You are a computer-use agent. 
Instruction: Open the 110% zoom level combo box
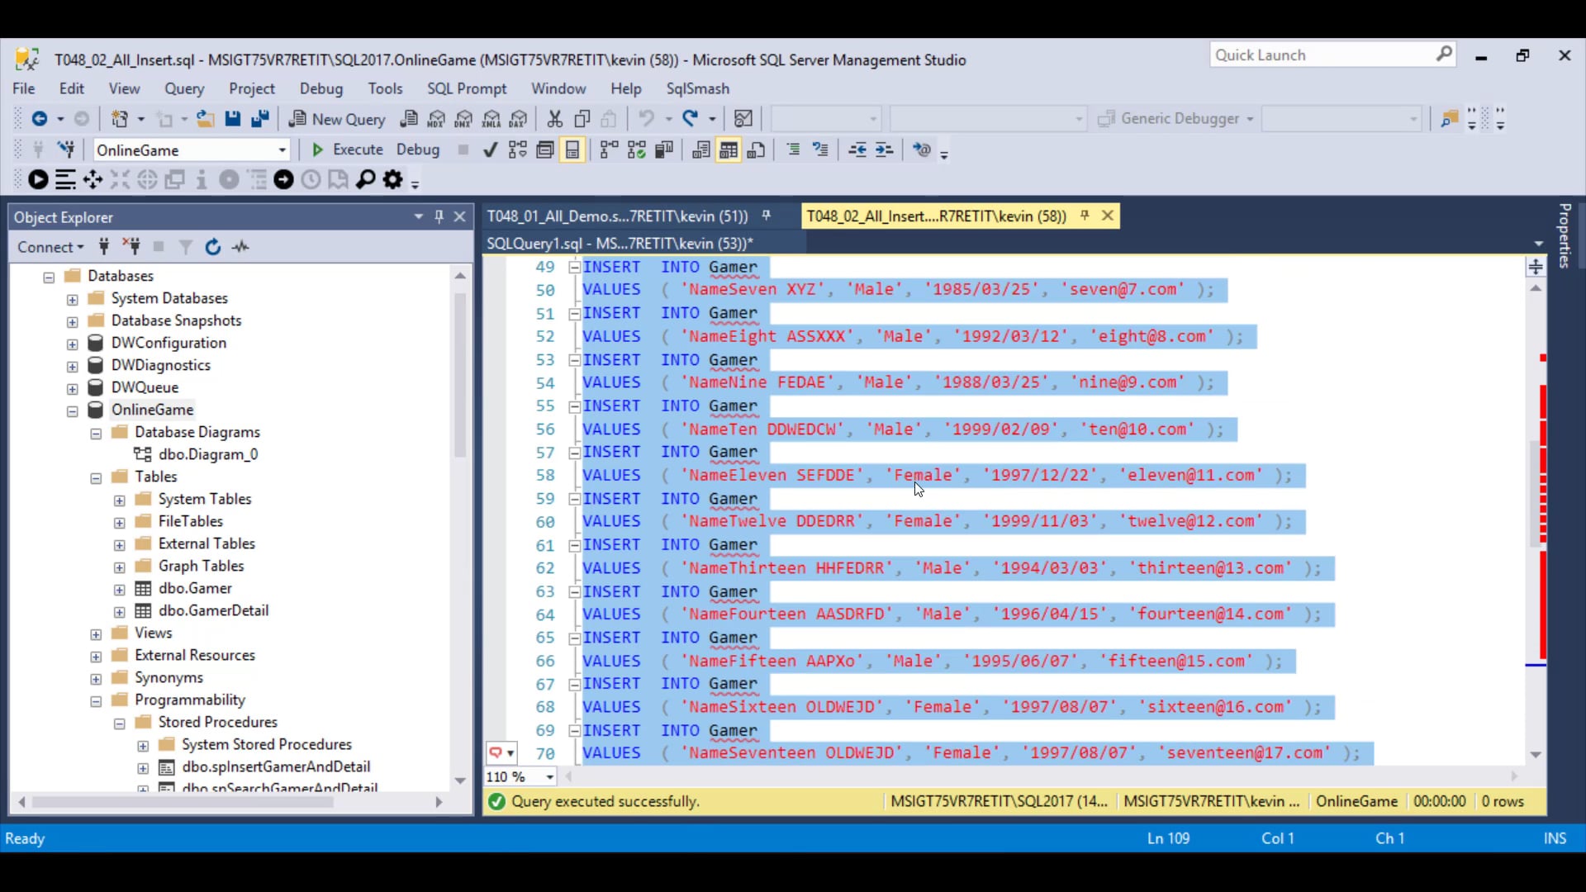(x=549, y=776)
